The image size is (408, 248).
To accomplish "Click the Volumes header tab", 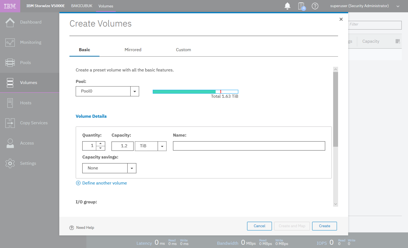I will click(x=106, y=6).
